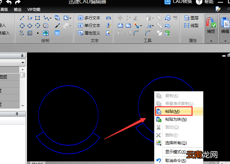Open the left panel combo box dropdown
230x164 pixels.
23,63
